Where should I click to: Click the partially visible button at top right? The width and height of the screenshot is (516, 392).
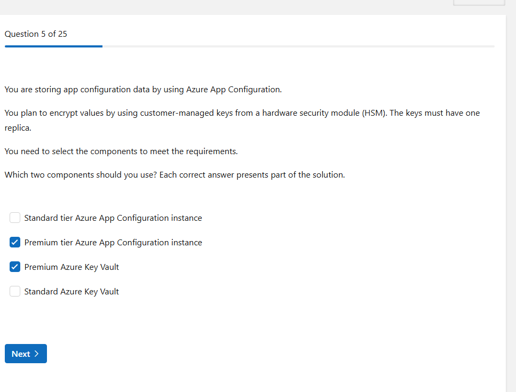point(479,2)
